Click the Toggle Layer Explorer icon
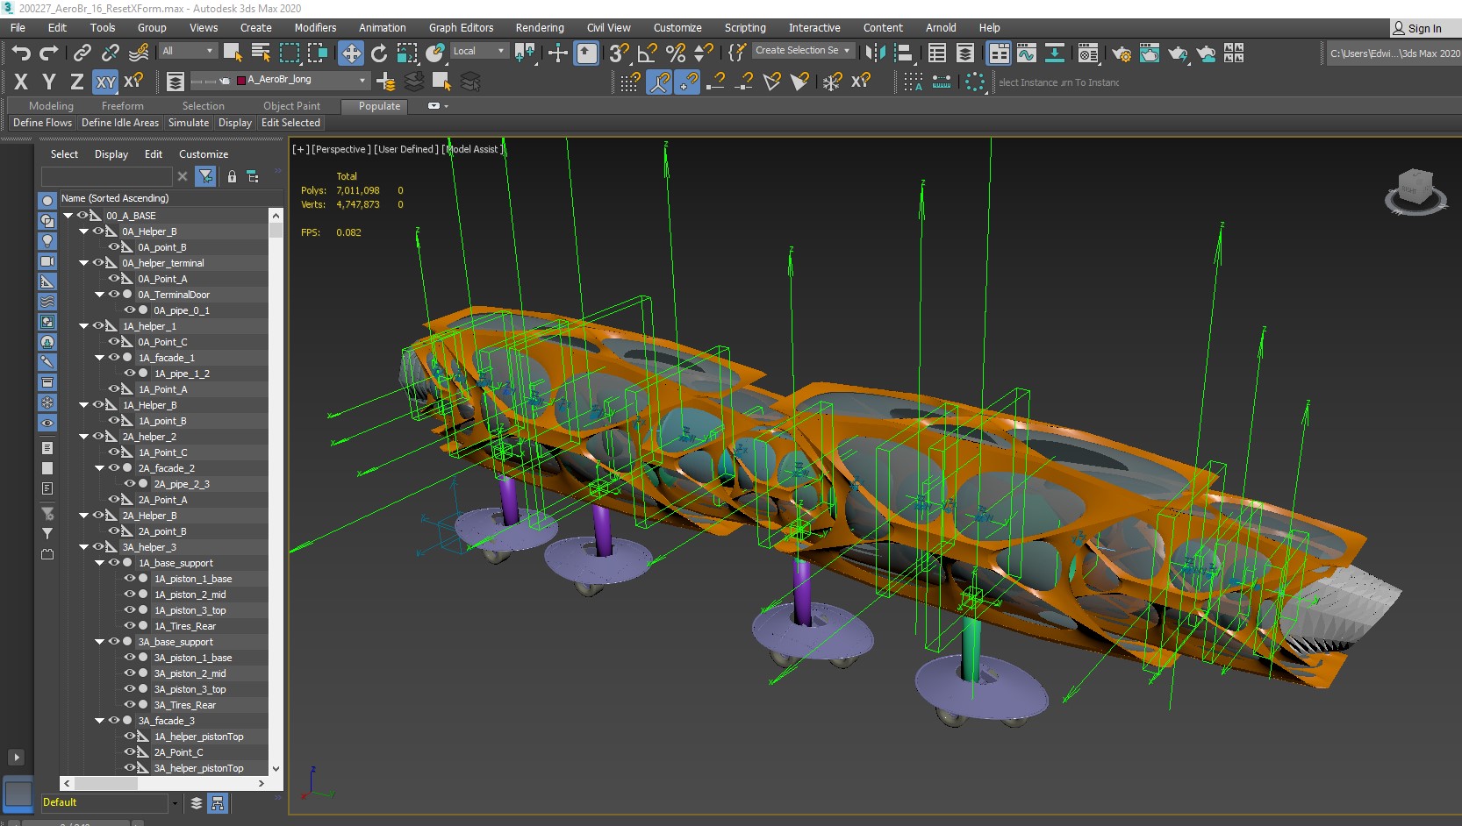This screenshot has height=826, width=1462. click(x=965, y=53)
